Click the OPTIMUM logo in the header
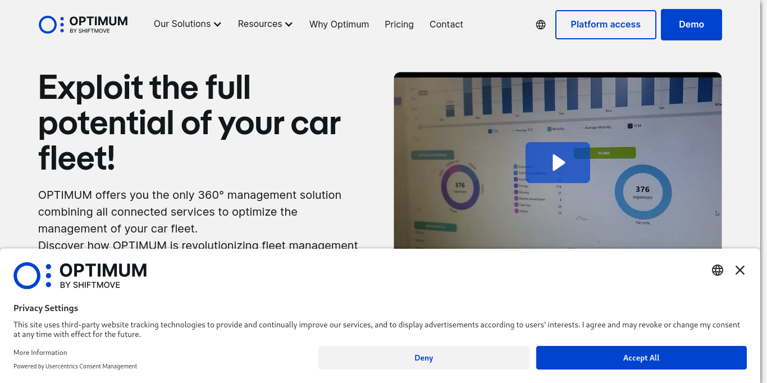The image size is (767, 383). [83, 24]
